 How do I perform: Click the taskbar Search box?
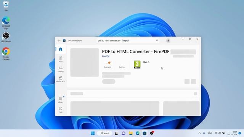105,133
